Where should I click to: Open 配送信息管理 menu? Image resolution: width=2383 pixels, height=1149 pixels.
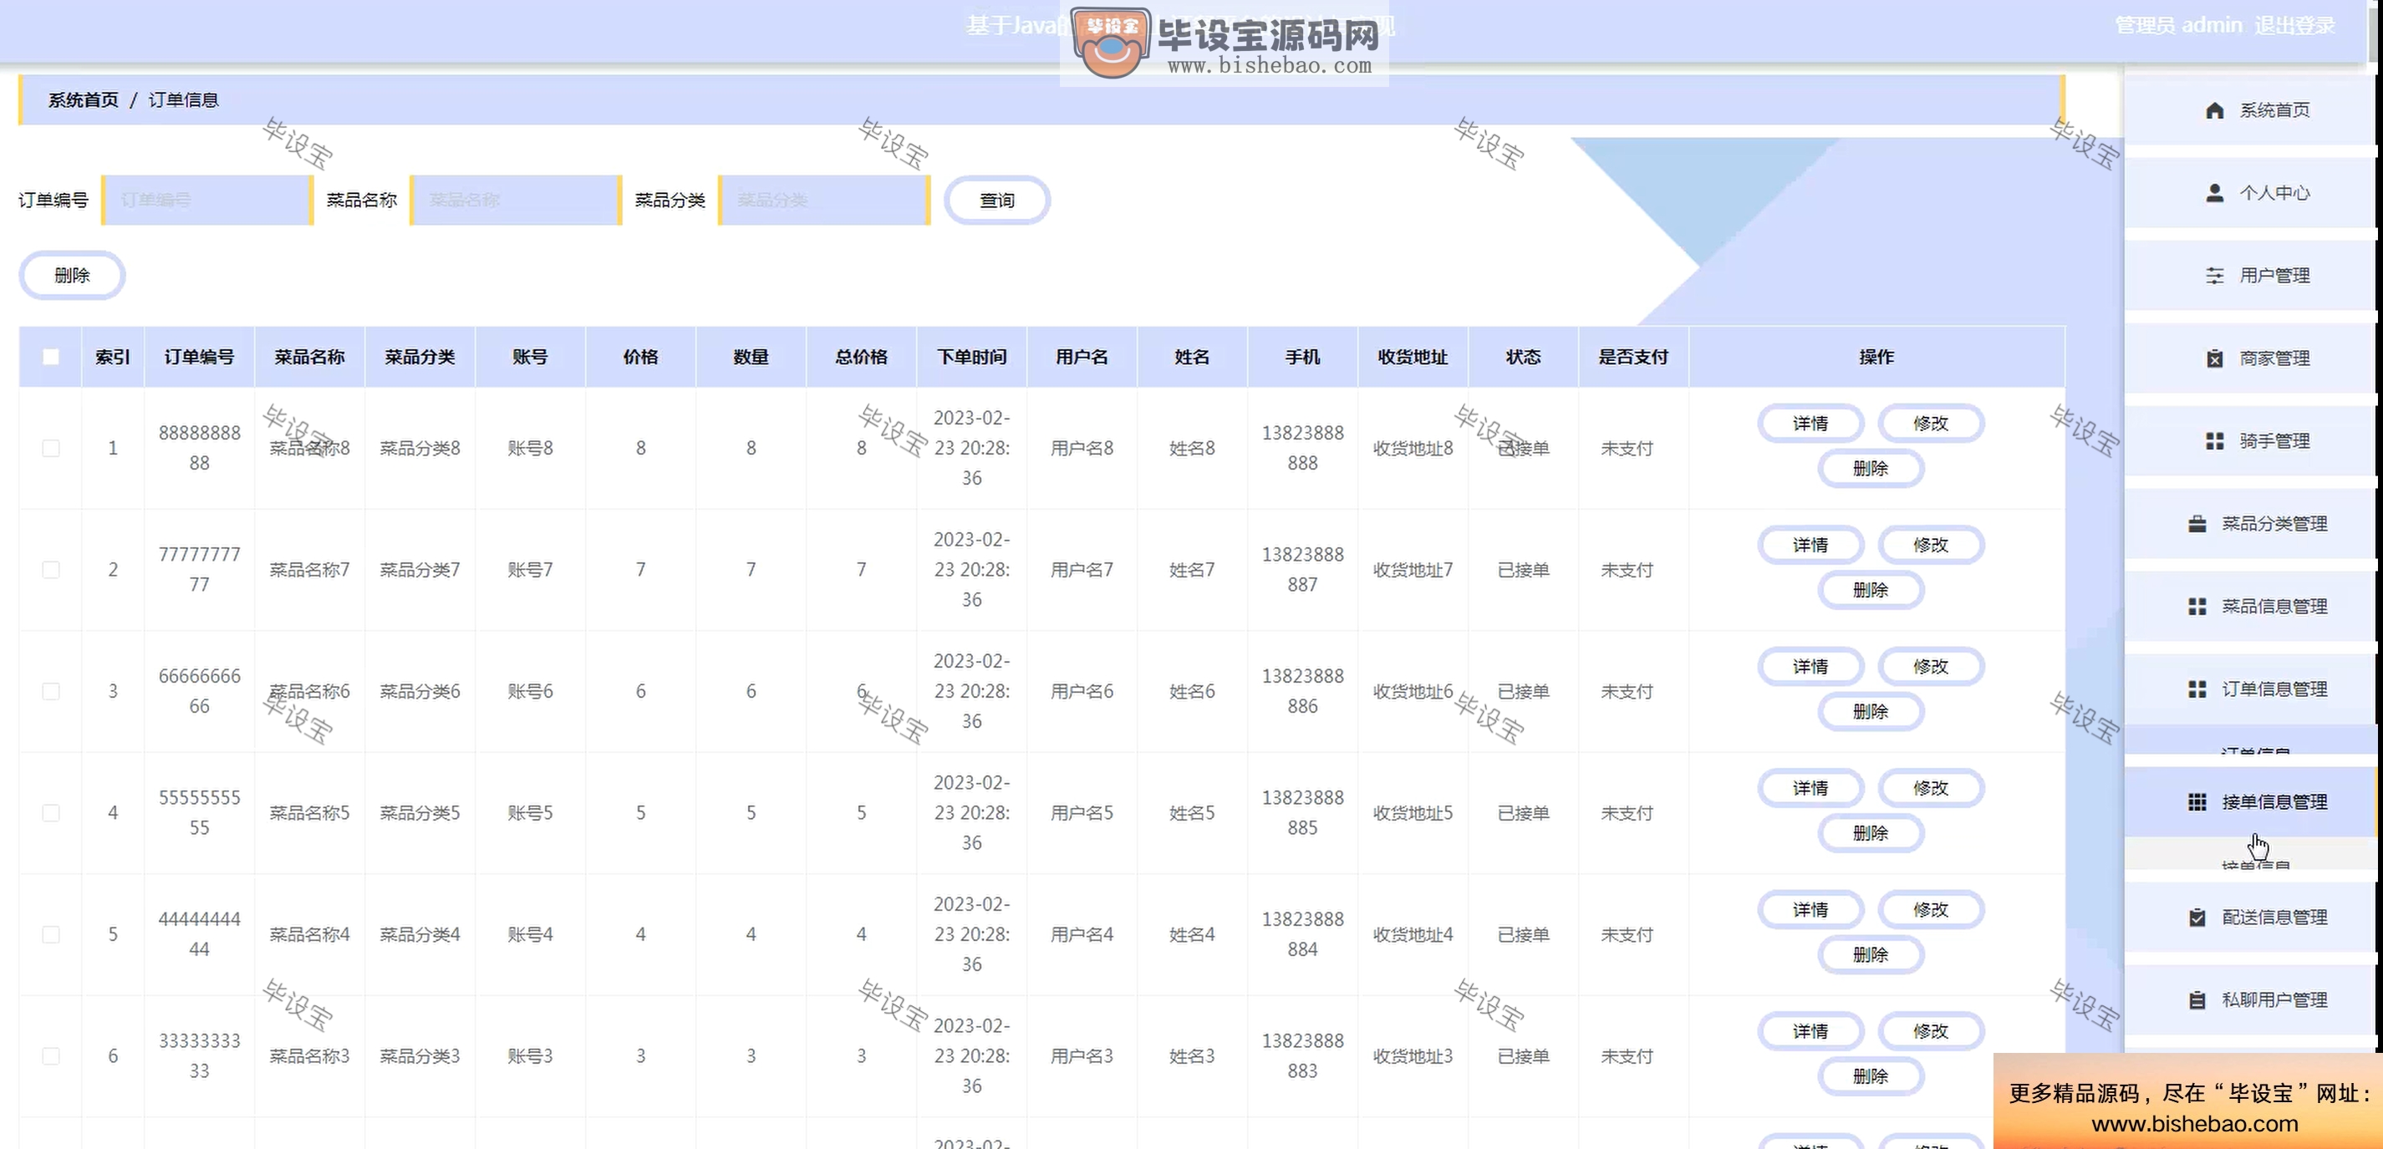(x=2250, y=917)
